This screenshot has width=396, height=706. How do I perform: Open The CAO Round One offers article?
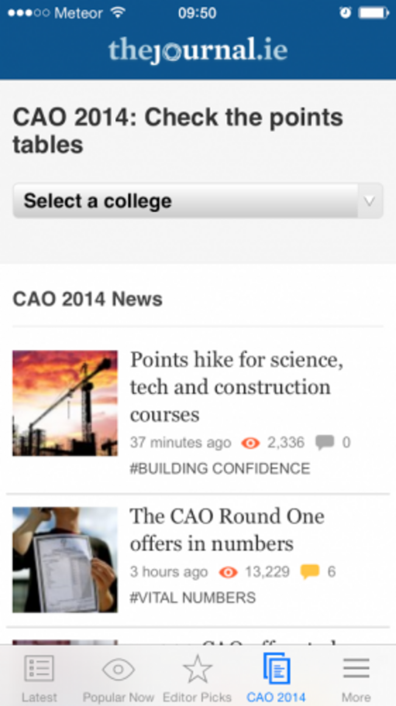pos(227,530)
